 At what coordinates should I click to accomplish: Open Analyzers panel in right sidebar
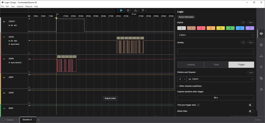261,45
